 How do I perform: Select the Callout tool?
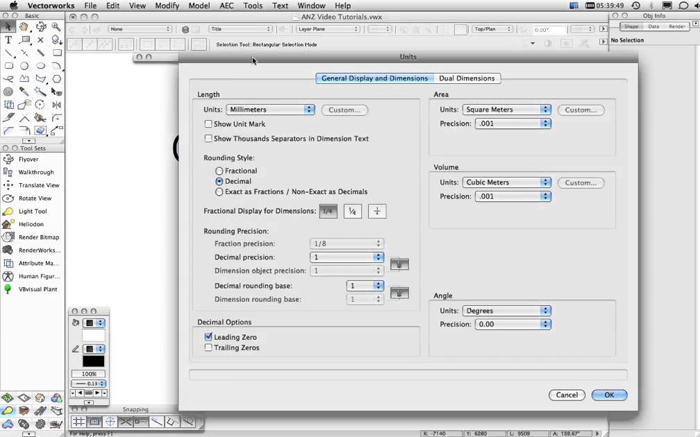[x=24, y=40]
